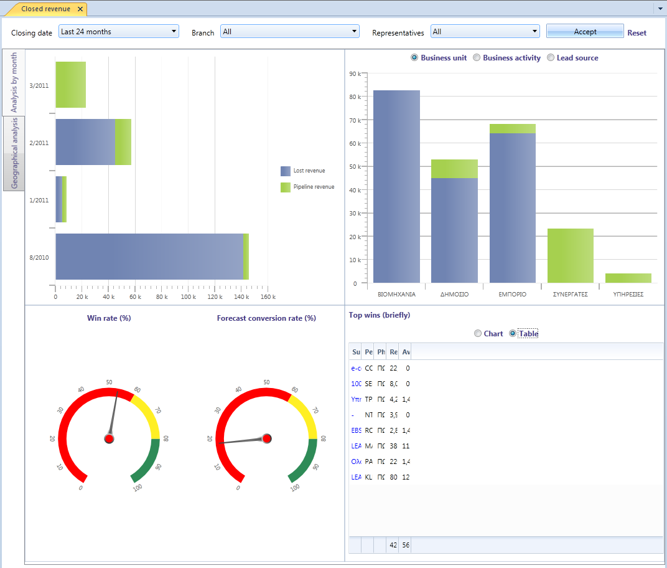This screenshot has height=568, width=667.
Task: Select the Lead source radio button
Action: [x=551, y=57]
